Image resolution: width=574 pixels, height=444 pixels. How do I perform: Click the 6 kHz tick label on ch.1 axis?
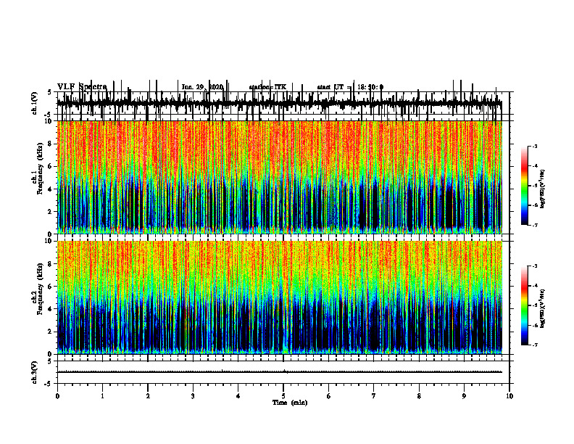(51, 166)
